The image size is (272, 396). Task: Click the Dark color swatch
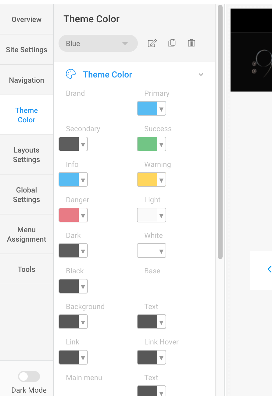69,251
